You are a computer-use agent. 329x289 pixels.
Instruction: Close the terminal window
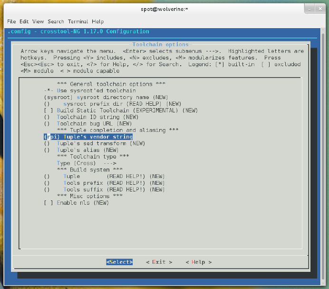pos(320,9)
